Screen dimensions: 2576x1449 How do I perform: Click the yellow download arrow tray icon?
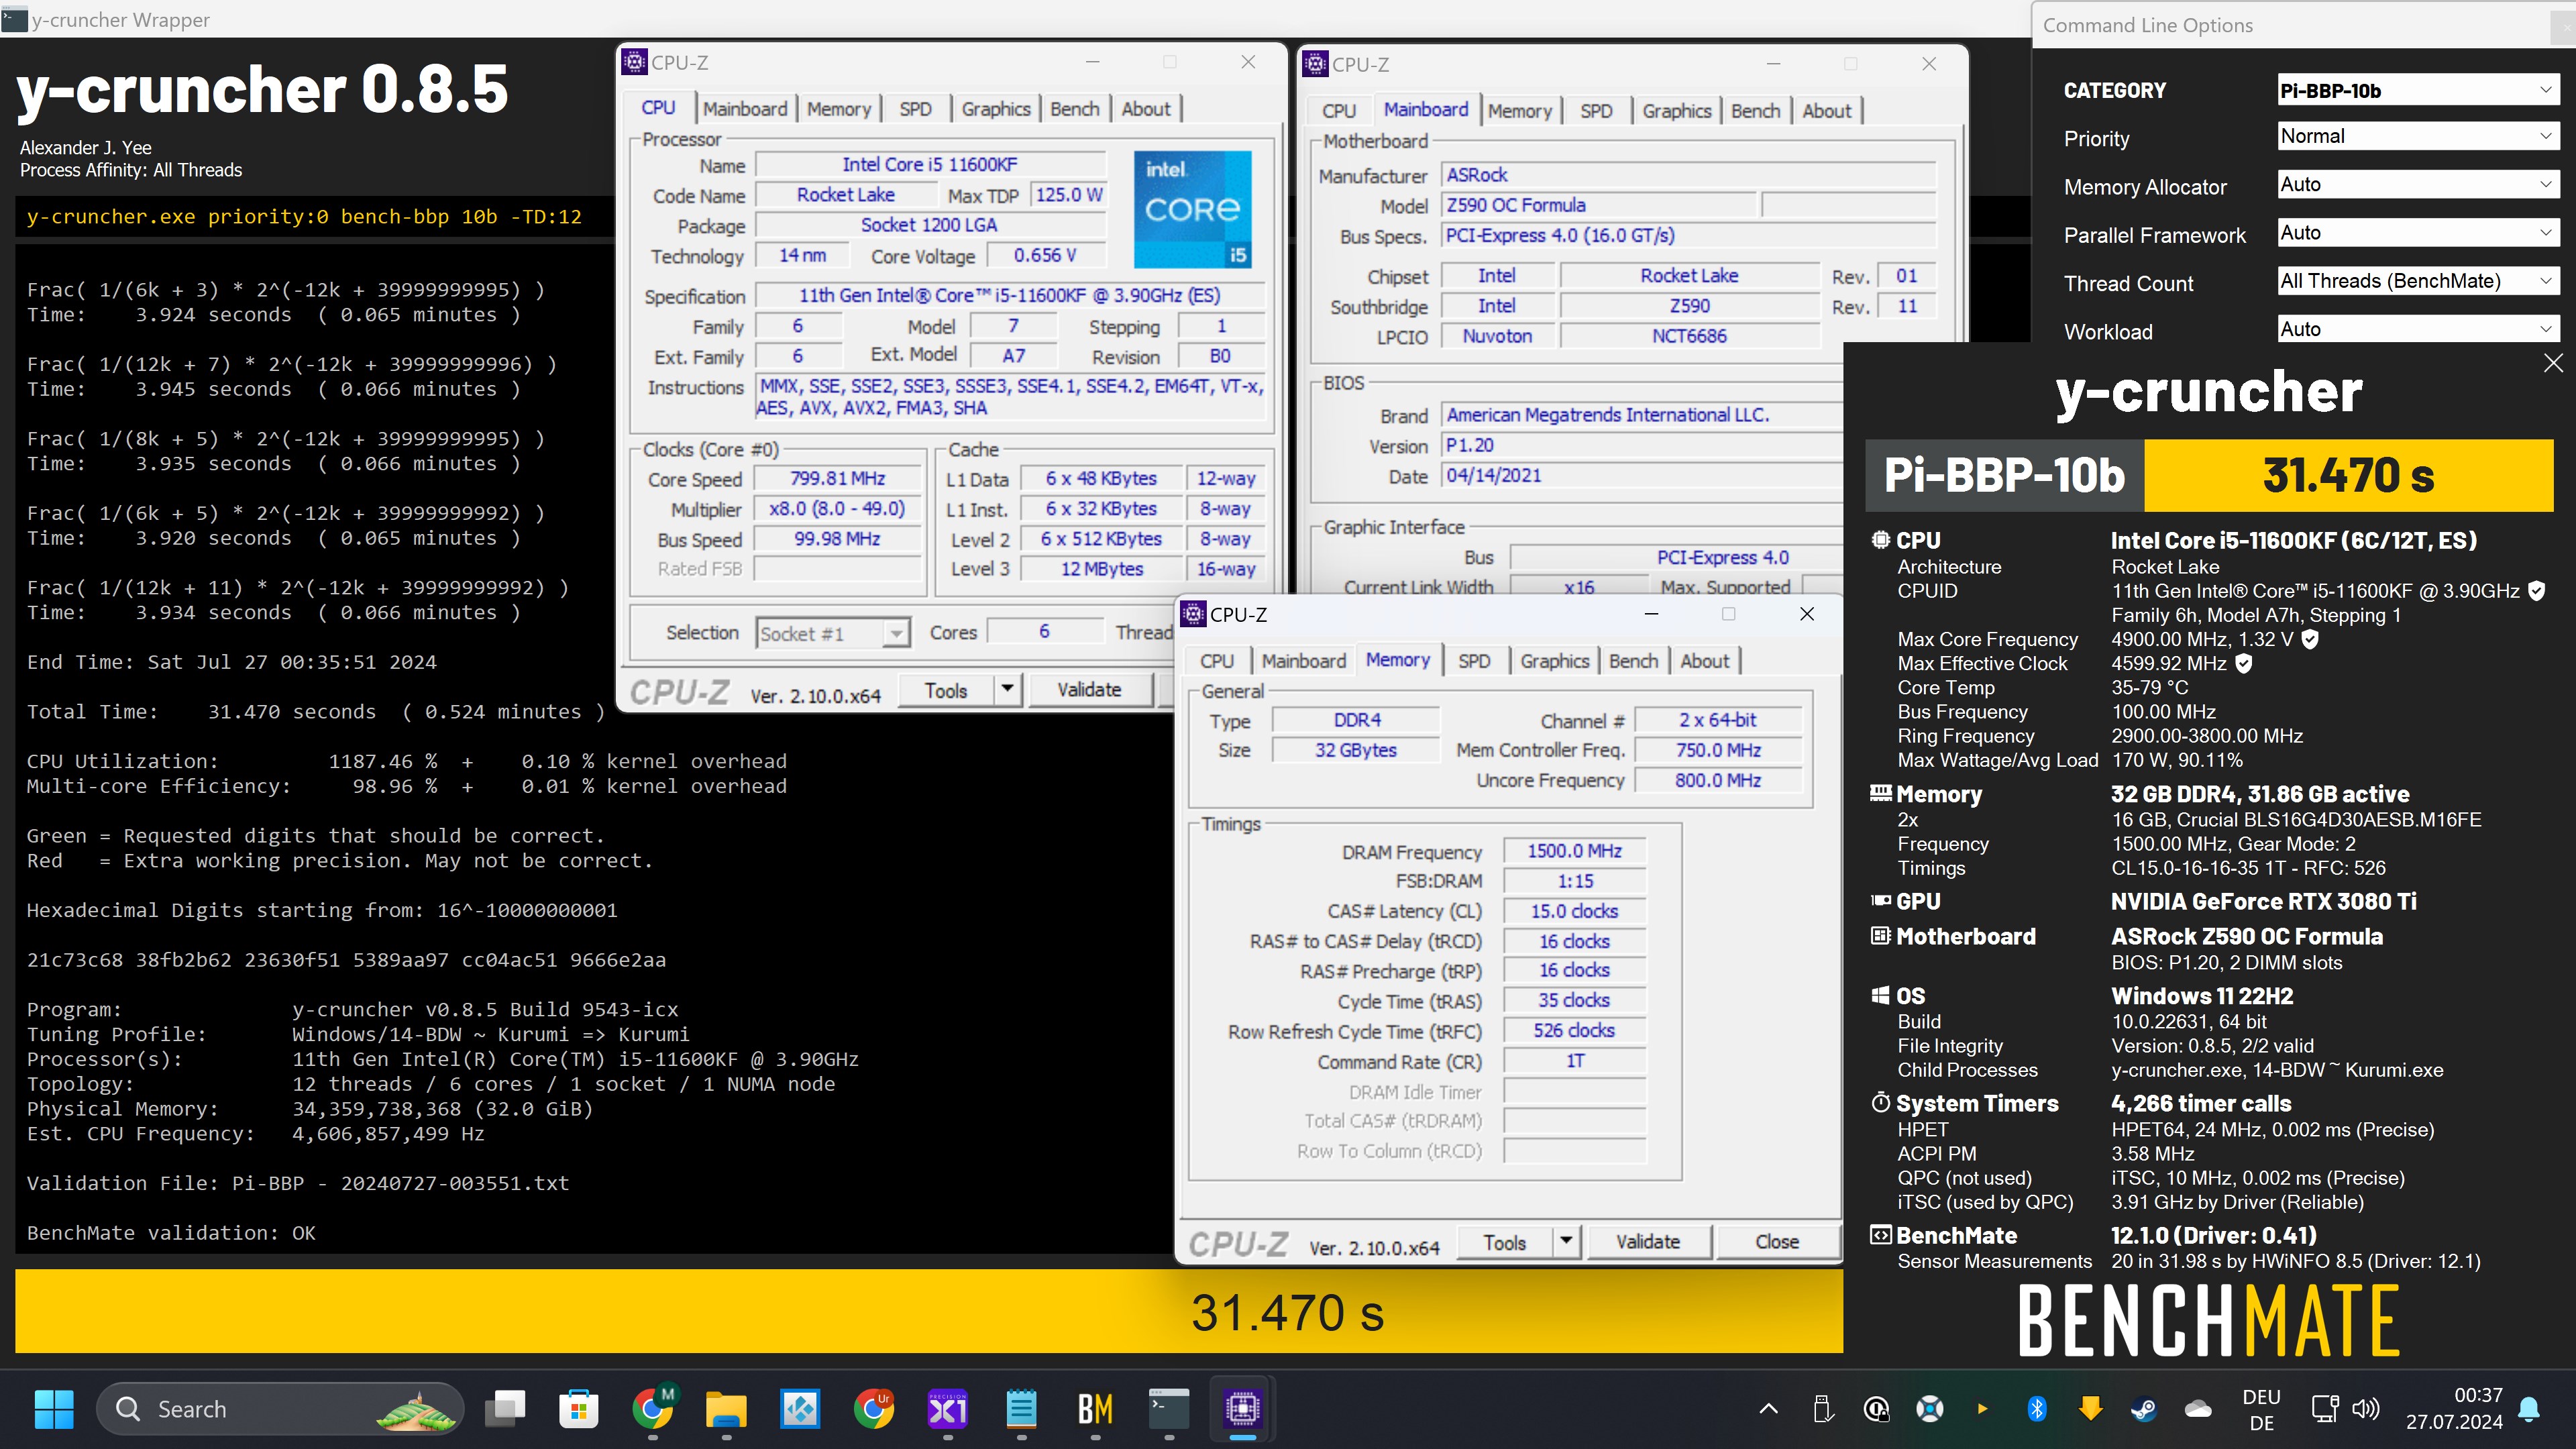click(2090, 1409)
